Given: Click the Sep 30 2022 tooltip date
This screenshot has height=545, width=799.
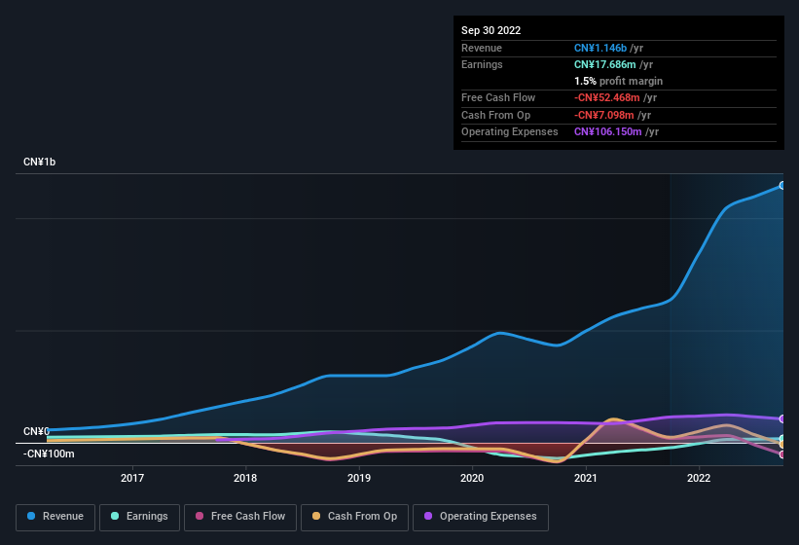Looking at the screenshot, I should coord(490,30).
